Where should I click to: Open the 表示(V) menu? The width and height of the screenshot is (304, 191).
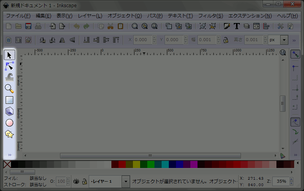coord(64,16)
